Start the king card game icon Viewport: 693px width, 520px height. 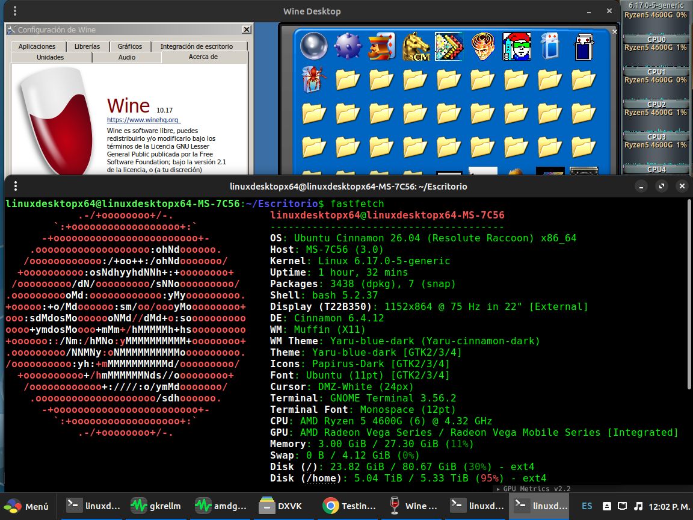(381, 46)
